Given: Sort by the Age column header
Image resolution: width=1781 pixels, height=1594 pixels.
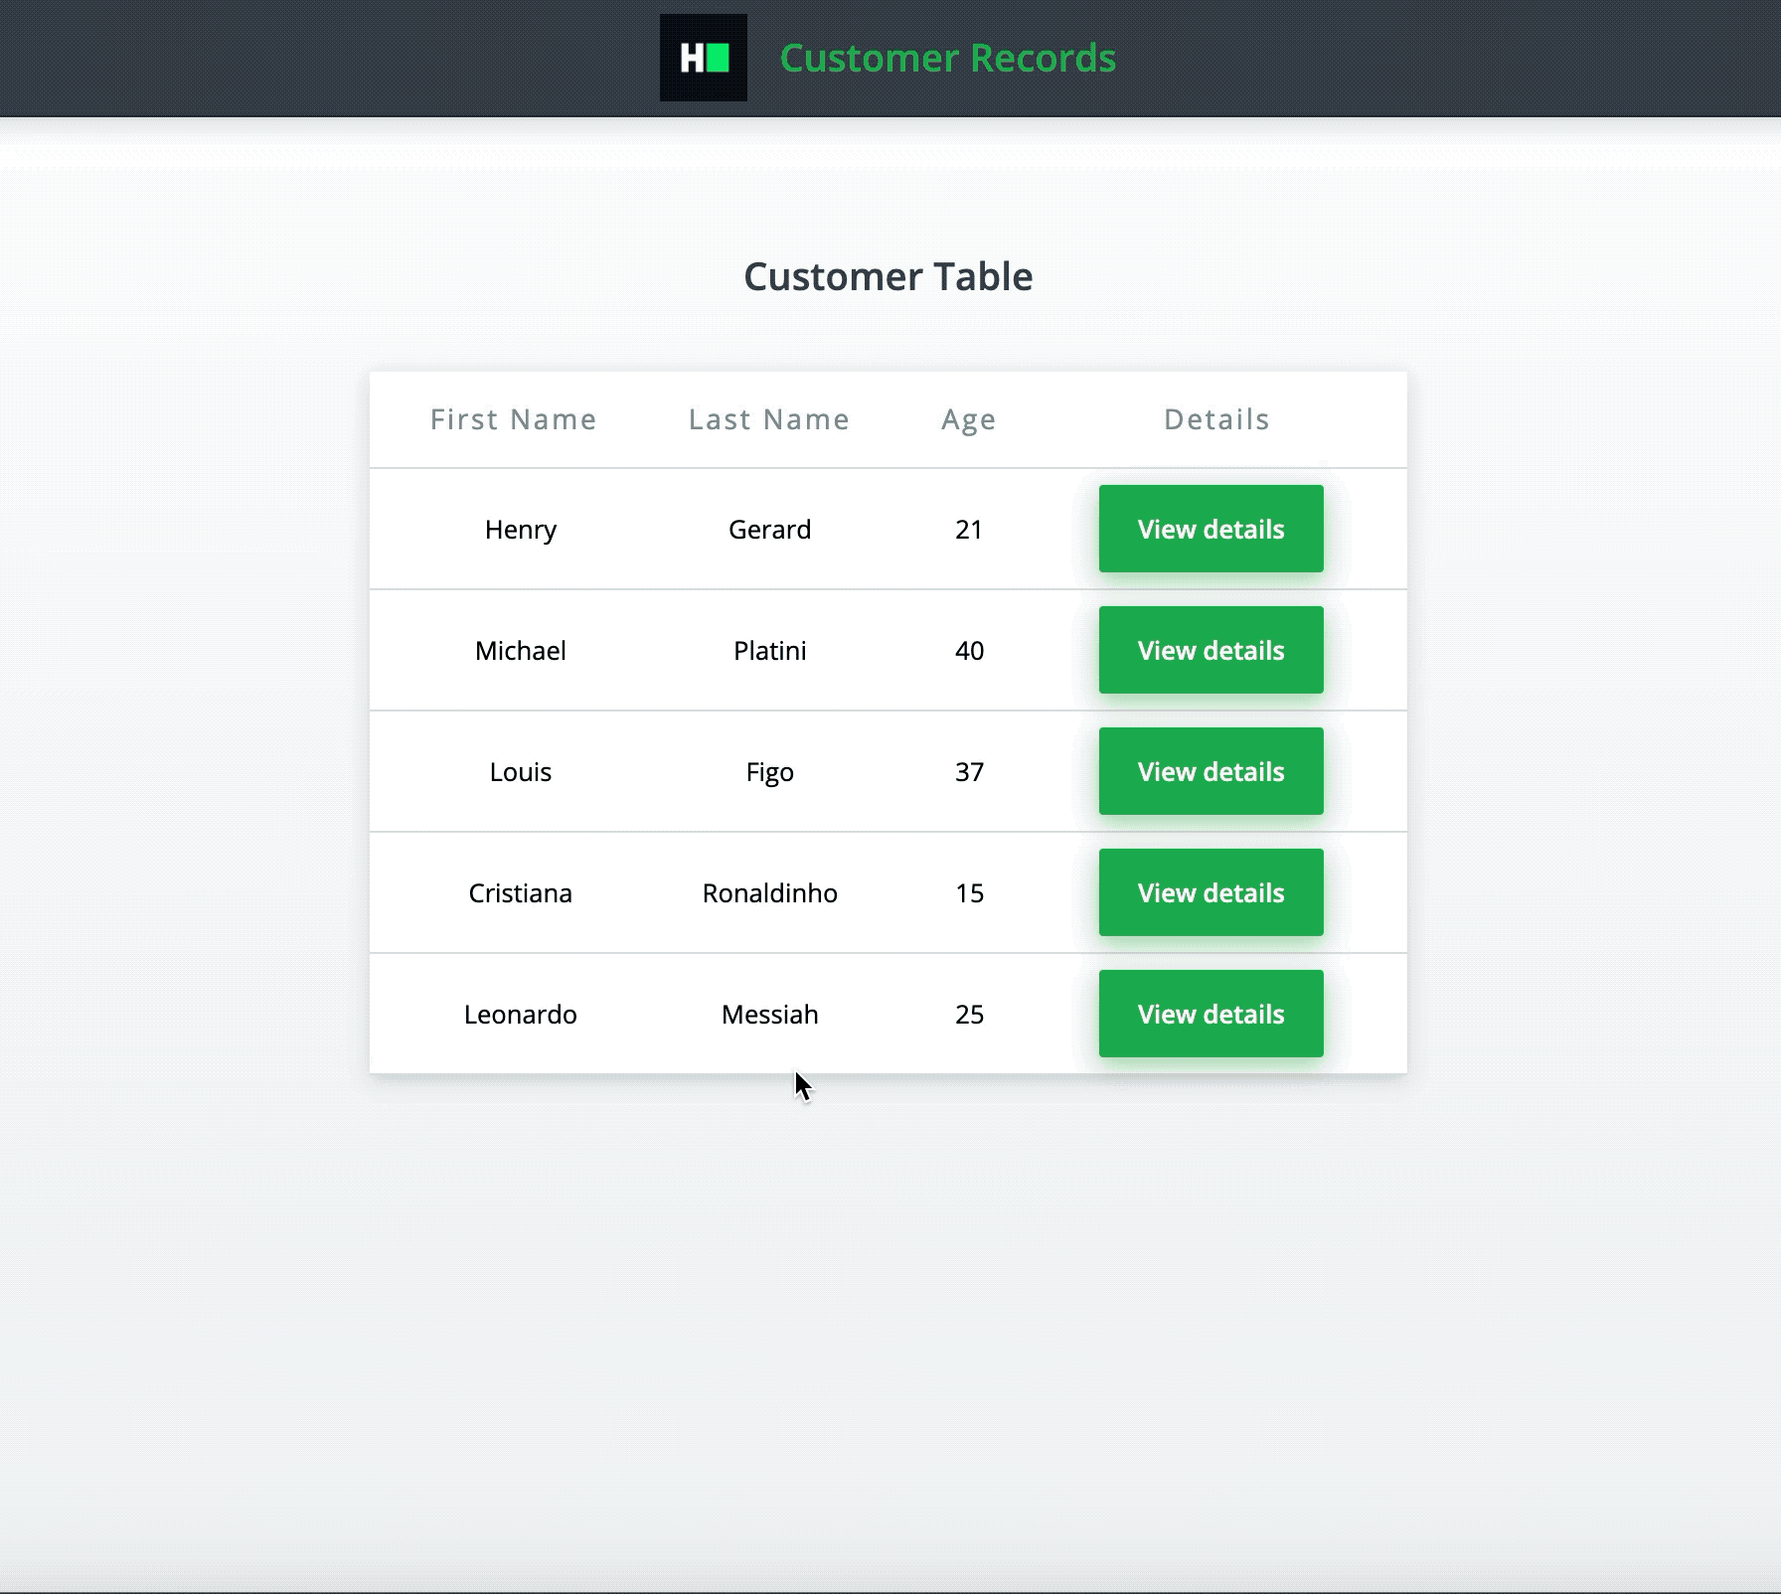Looking at the screenshot, I should point(967,418).
